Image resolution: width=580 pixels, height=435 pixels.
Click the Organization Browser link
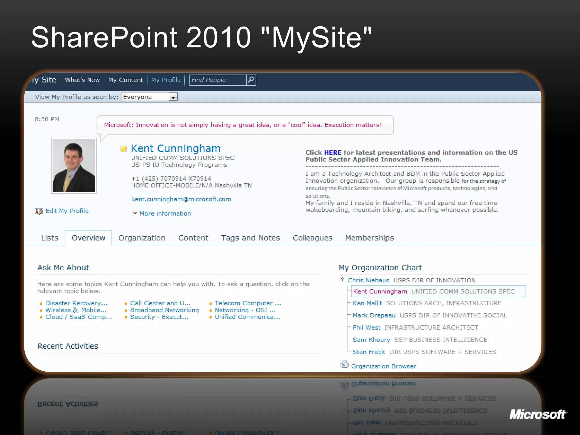click(383, 366)
